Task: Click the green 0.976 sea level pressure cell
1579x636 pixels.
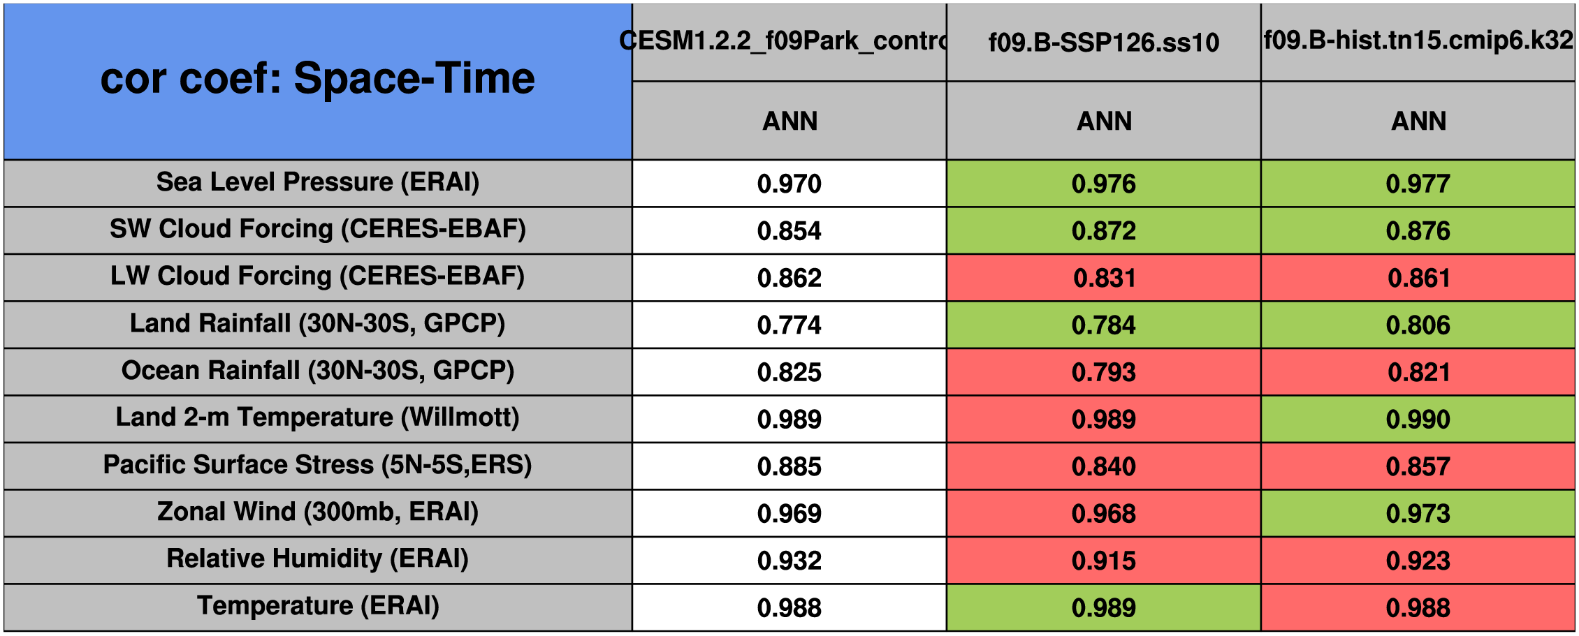Action: coord(1103,184)
